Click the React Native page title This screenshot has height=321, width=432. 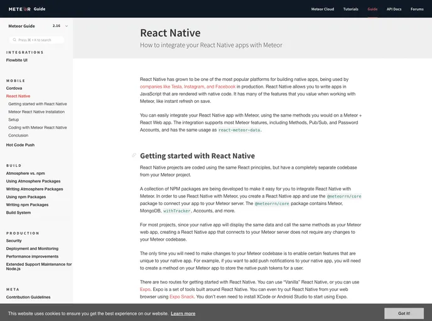click(x=170, y=33)
